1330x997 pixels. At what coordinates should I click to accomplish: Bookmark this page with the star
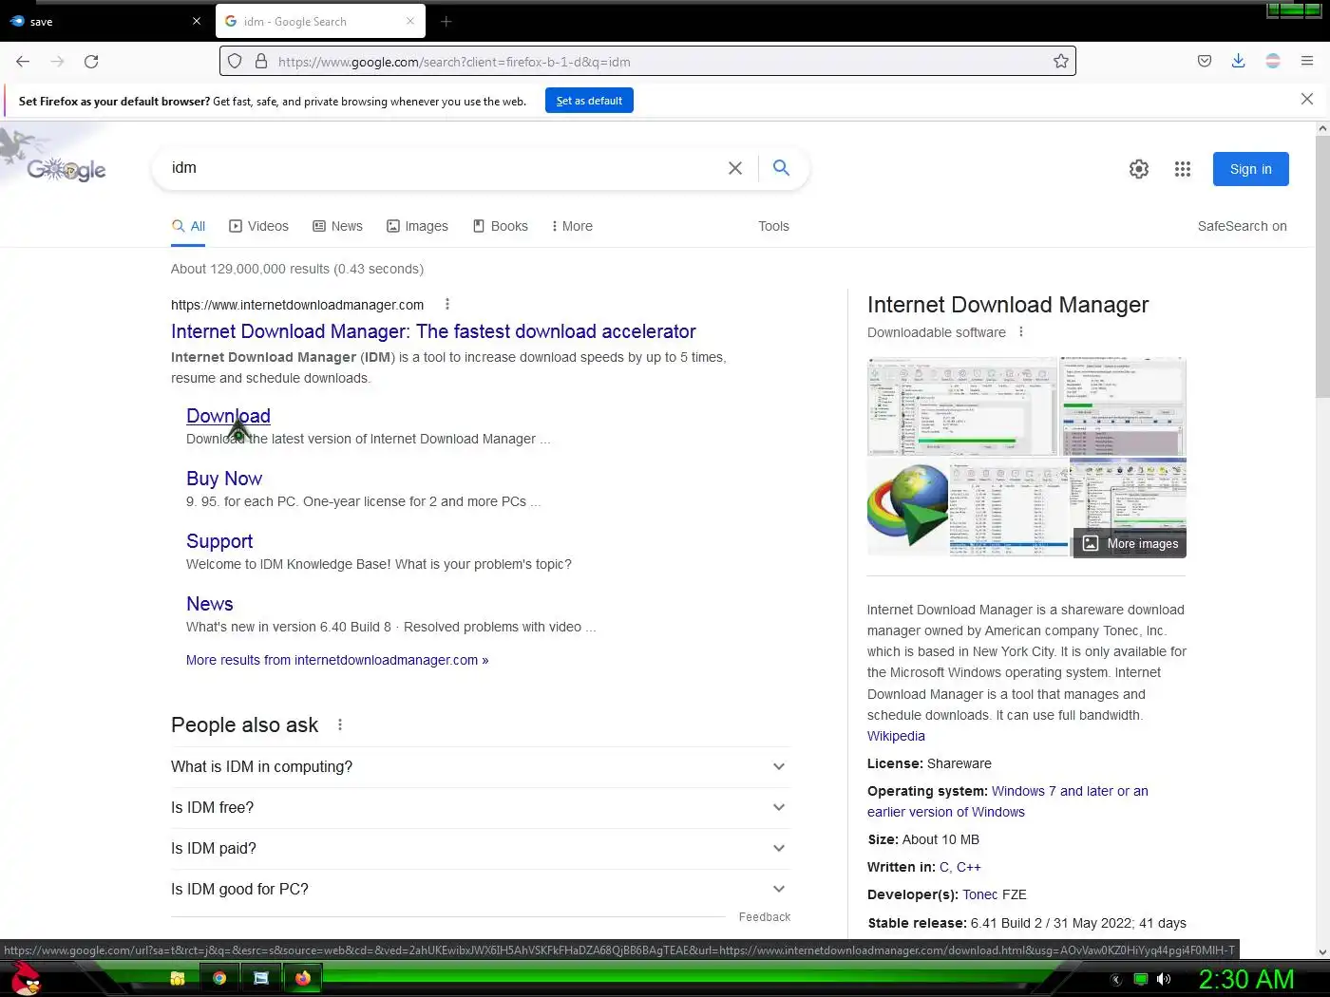[x=1061, y=62]
